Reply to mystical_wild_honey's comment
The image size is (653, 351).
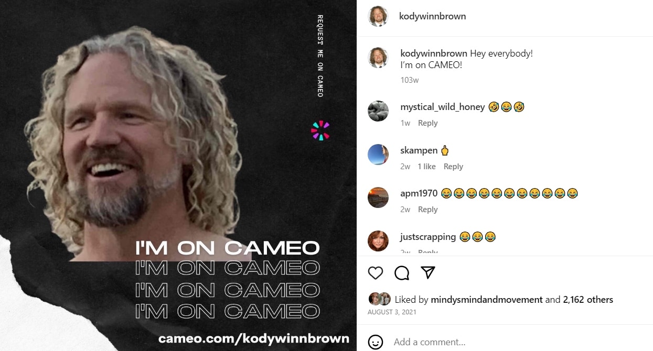click(427, 123)
